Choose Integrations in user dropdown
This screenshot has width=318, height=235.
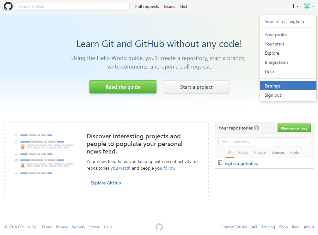[288, 63]
